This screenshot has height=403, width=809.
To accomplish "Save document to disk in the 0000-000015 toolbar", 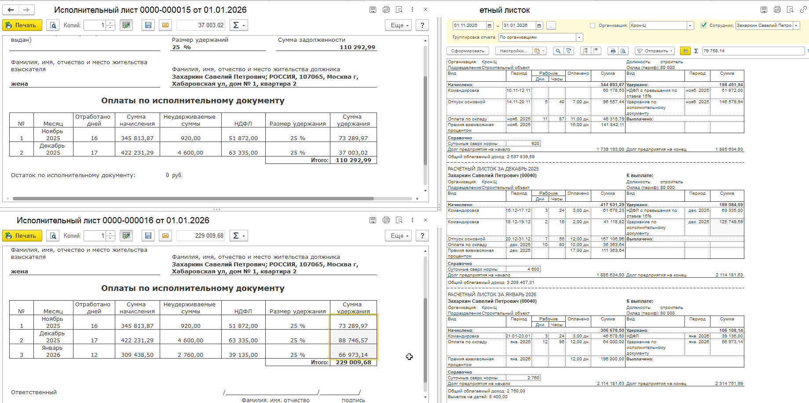I will point(148,25).
